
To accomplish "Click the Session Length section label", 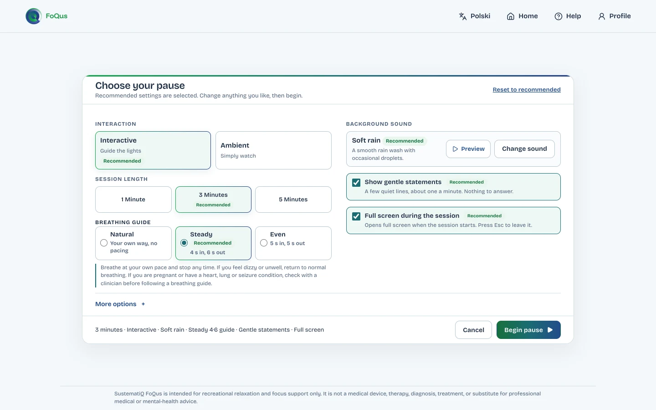I will pos(121,179).
